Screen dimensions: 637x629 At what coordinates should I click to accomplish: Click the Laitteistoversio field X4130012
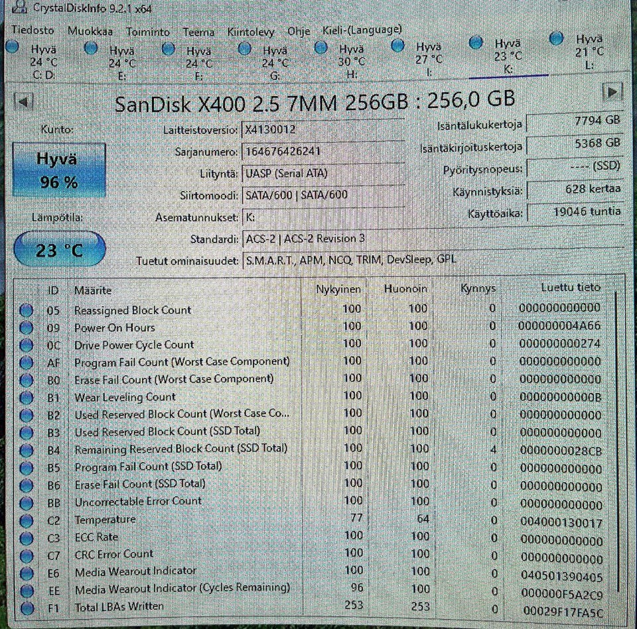click(x=323, y=130)
